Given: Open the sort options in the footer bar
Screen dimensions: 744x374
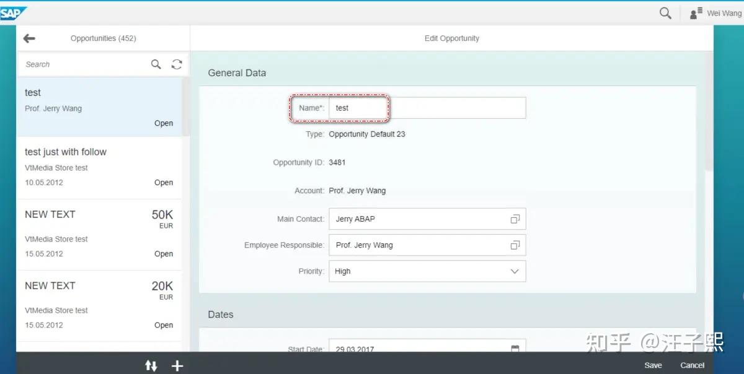Looking at the screenshot, I should coord(151,365).
